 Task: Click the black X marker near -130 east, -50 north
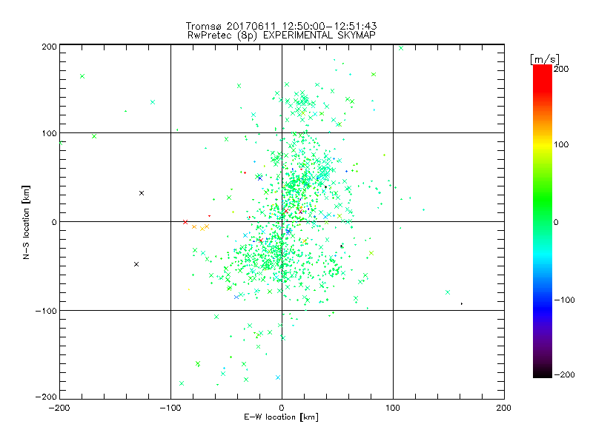tap(136, 264)
